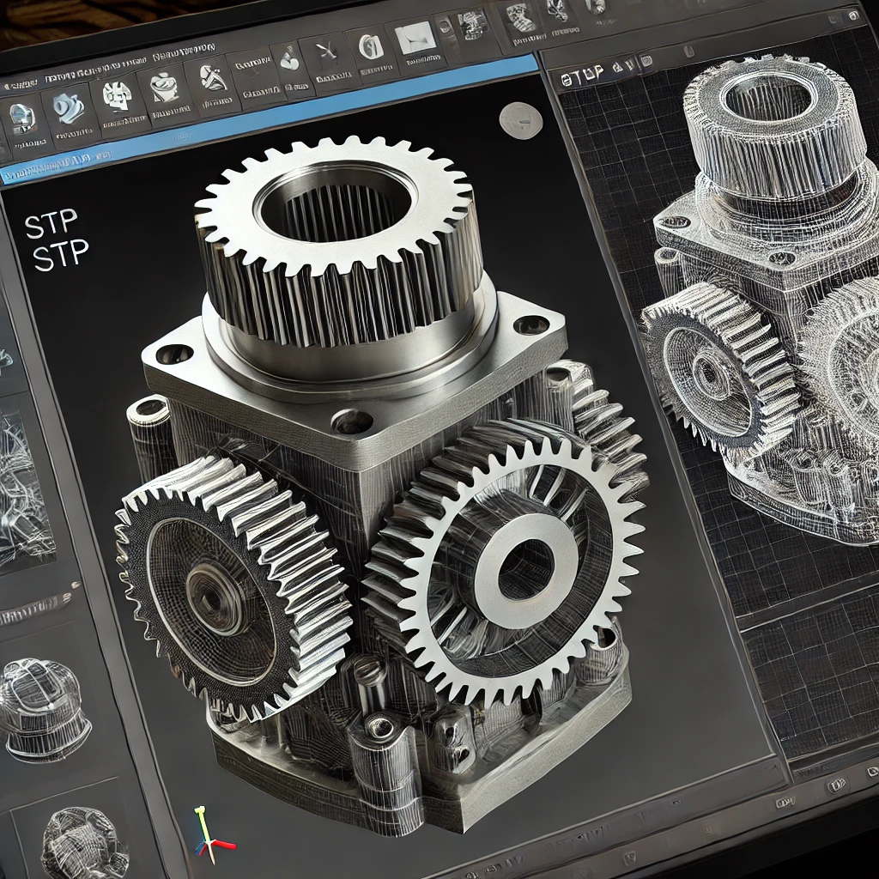This screenshot has width=879, height=879.
Task: Open the bottom wireframe part thumbnail in the left panel
Action: point(84,842)
